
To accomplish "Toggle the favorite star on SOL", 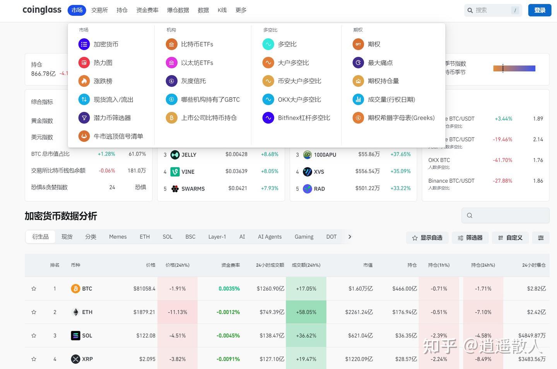I will click(x=34, y=335).
